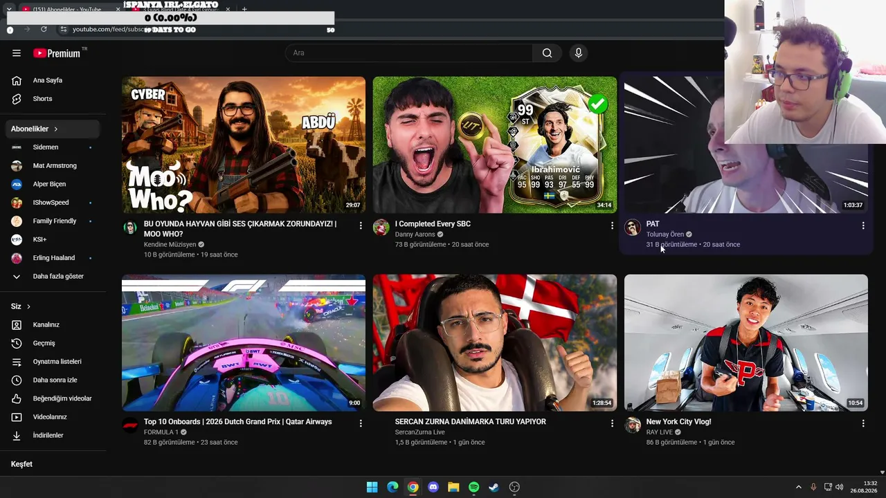Go to YouTube Premium home logo
The image size is (886, 498).
point(57,53)
